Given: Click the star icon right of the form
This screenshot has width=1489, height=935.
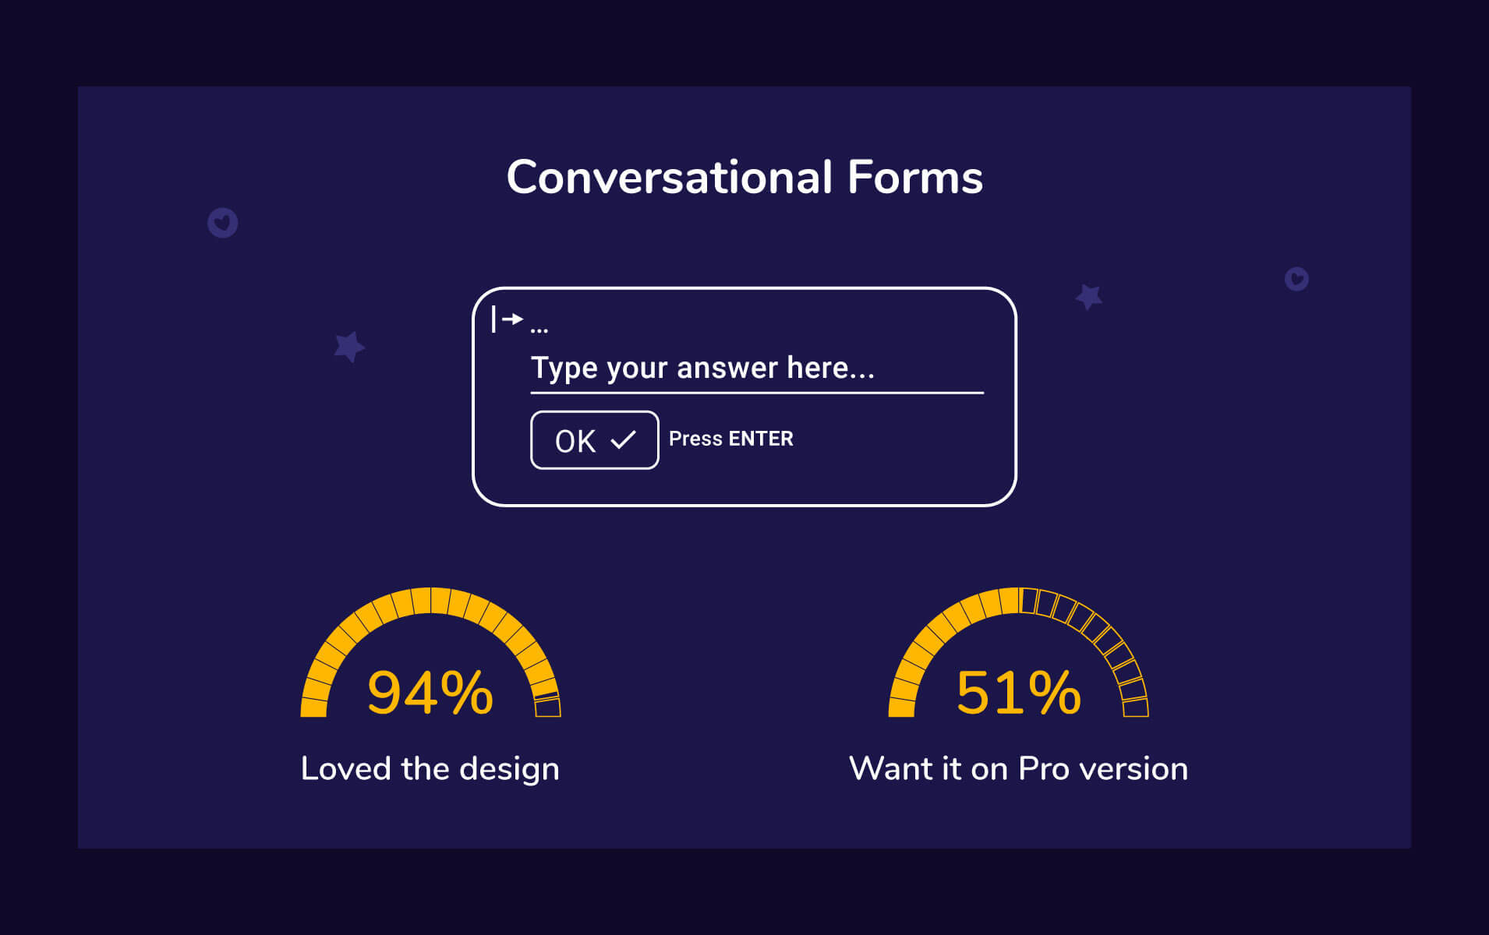Looking at the screenshot, I should coord(1088,296).
